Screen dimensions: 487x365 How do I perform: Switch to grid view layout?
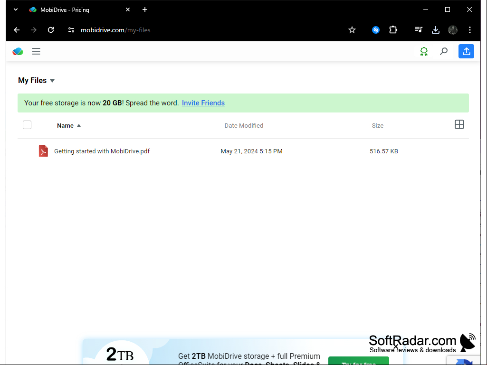tap(459, 124)
